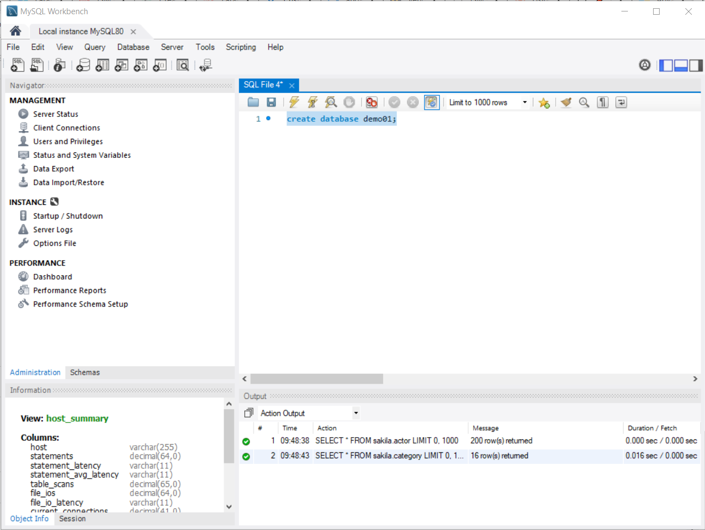The height and width of the screenshot is (530, 705).
Task: Open Users and Privileges
Action: click(x=68, y=142)
